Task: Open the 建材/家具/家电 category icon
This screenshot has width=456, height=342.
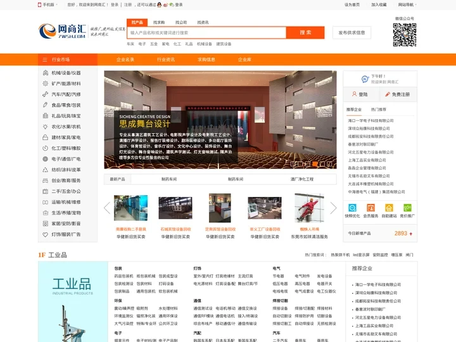Action: (x=46, y=137)
